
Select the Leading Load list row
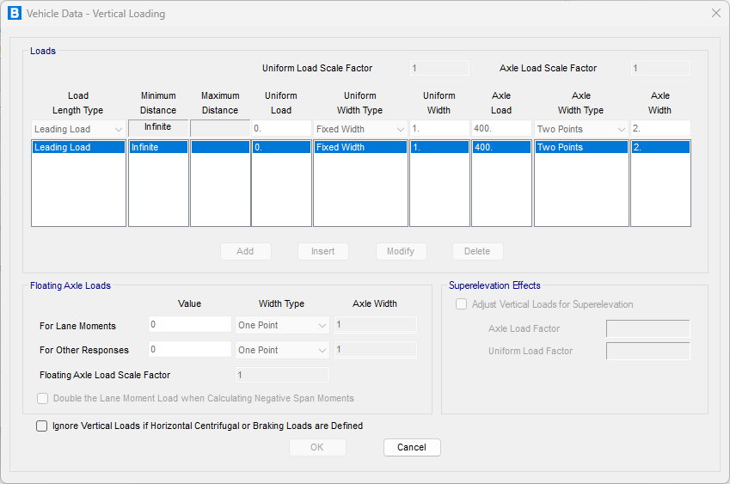pos(79,147)
